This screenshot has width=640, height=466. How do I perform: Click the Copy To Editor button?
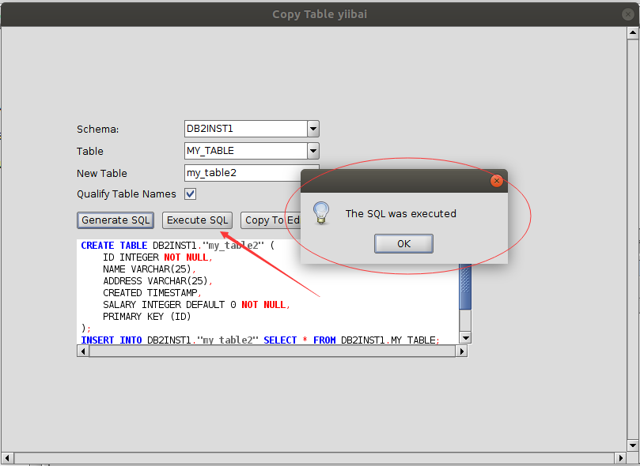point(270,220)
